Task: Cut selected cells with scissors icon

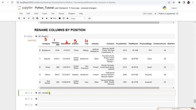Action: tap(29, 18)
